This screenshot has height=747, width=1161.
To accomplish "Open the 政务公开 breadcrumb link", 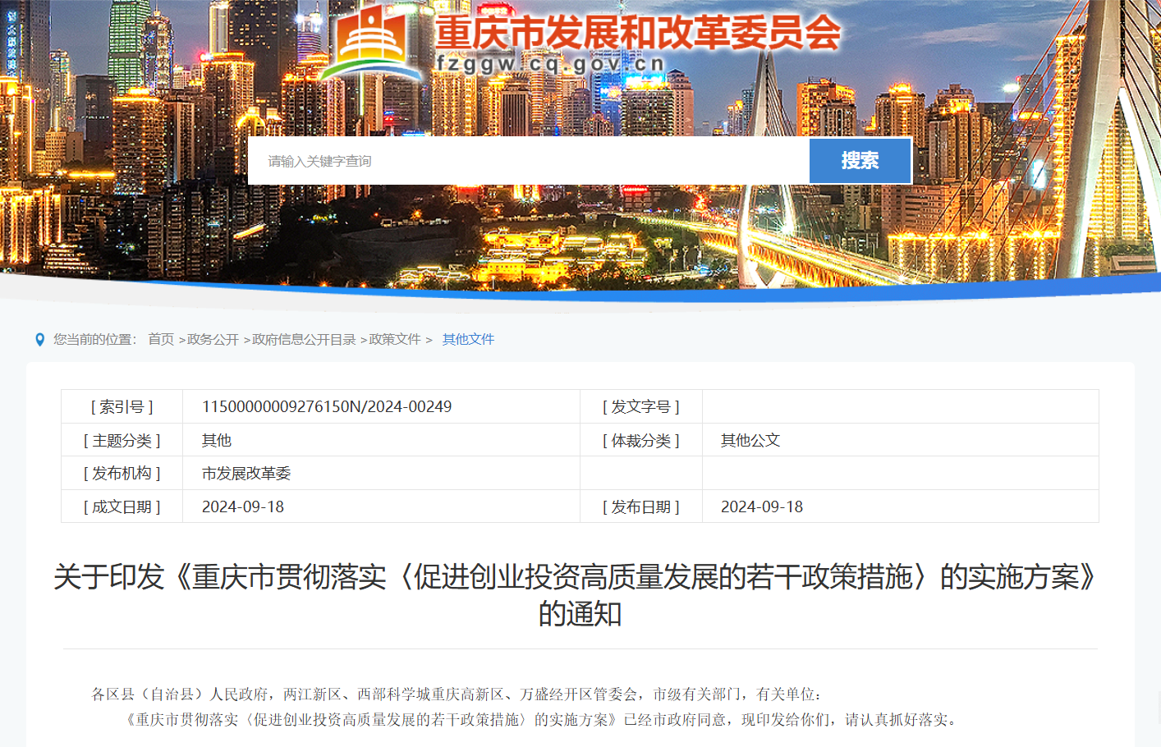I will [212, 339].
